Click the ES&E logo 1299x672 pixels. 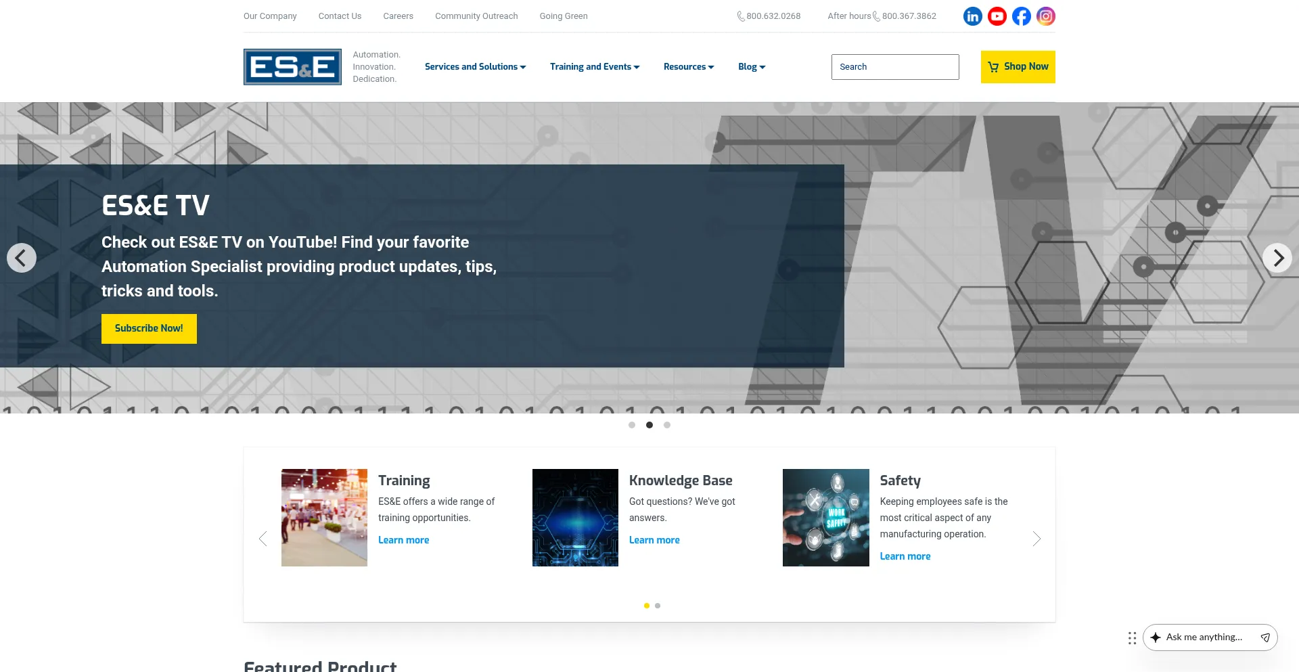point(292,66)
